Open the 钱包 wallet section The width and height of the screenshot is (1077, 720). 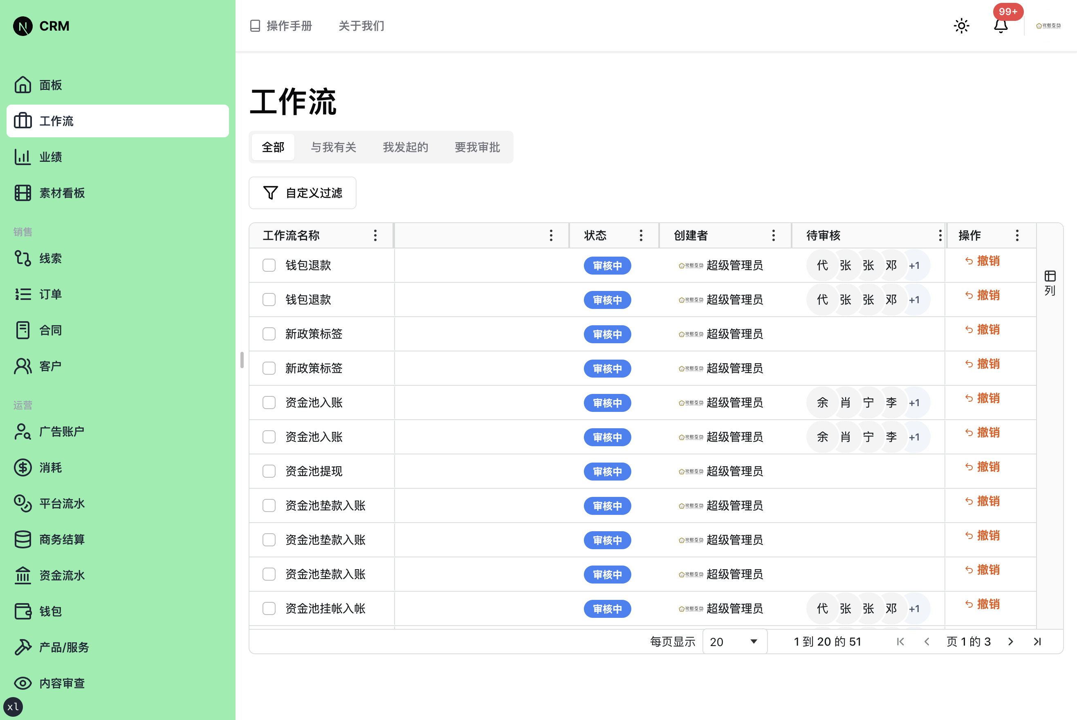pos(51,611)
